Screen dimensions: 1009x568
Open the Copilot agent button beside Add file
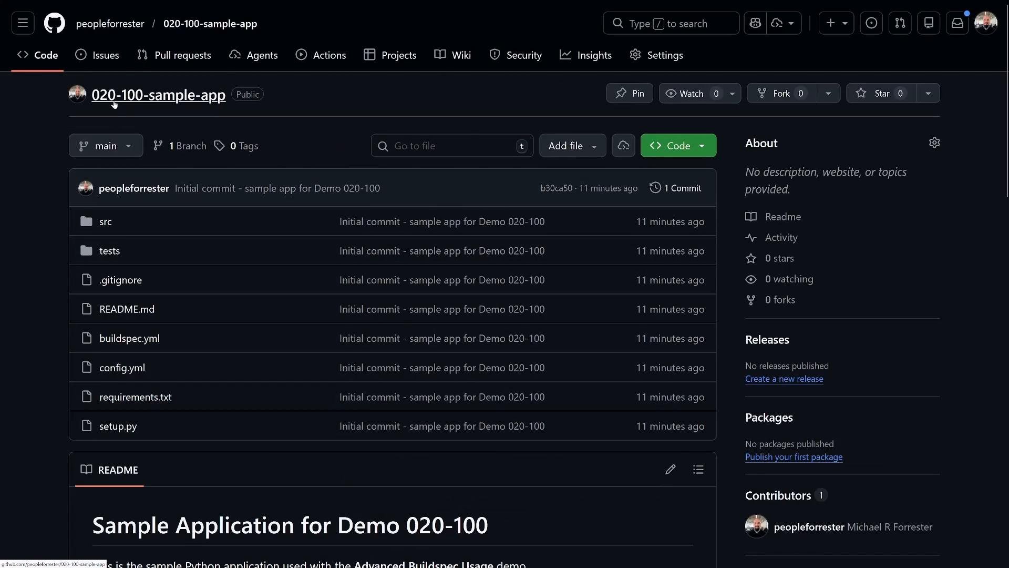coord(623,146)
